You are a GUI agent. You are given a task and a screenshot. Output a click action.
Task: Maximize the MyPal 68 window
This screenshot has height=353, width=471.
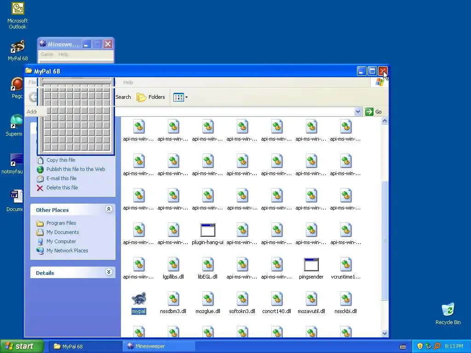[372, 71]
